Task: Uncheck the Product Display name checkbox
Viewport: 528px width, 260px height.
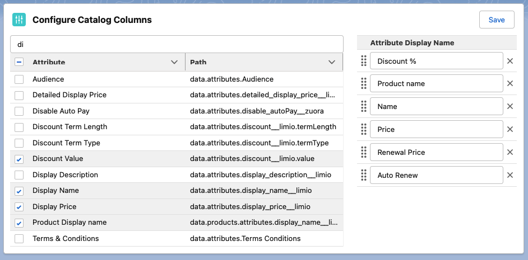Action: coord(19,223)
